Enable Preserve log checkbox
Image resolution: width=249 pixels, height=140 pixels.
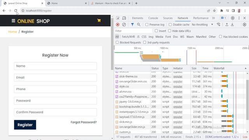click(147, 24)
